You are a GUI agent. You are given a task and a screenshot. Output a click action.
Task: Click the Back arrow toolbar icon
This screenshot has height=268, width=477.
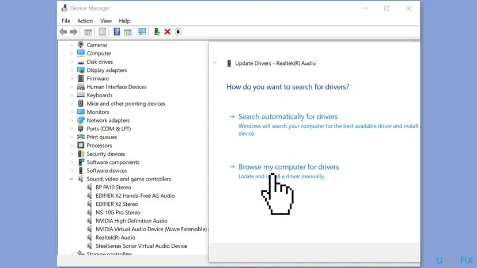click(x=63, y=32)
